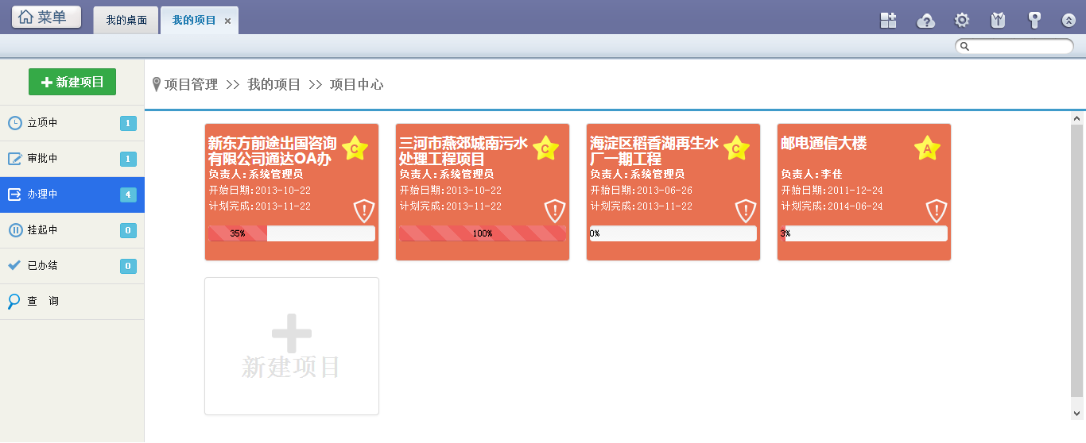
Task: Click the count badge next to 立项中
Action: click(x=128, y=123)
